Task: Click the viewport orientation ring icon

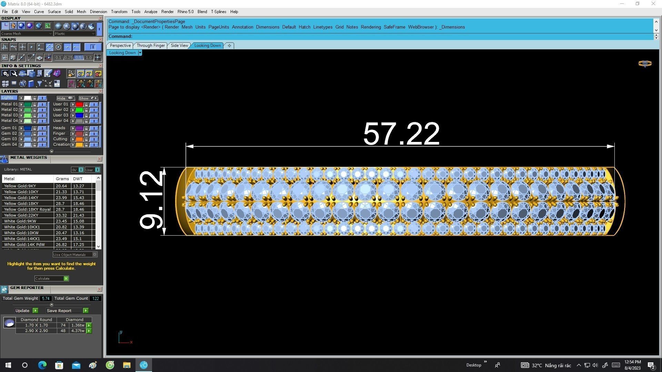Action: point(645,64)
